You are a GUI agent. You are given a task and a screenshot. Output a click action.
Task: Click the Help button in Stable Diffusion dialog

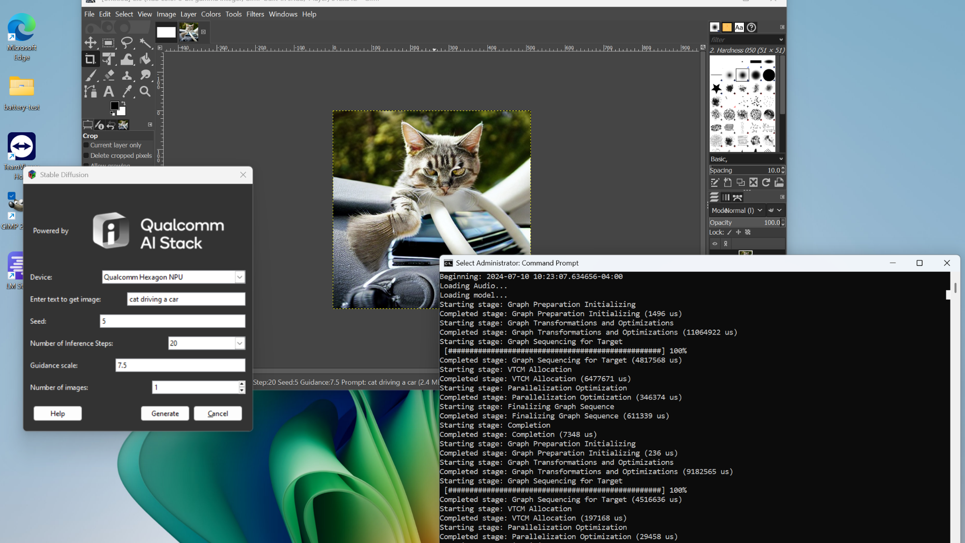pyautogui.click(x=57, y=413)
